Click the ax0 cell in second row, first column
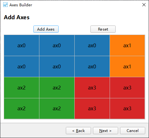 tap(21, 66)
